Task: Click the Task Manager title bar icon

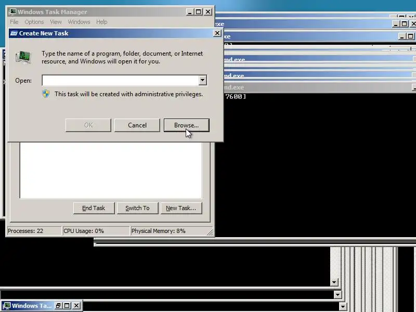Action: coord(12,12)
